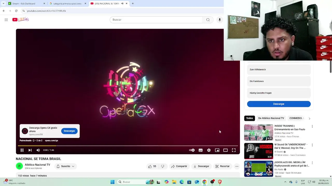Screen dimensions: 332x186
Task: Open more actions three-dot menu below video
Action: pyautogui.click(x=237, y=166)
